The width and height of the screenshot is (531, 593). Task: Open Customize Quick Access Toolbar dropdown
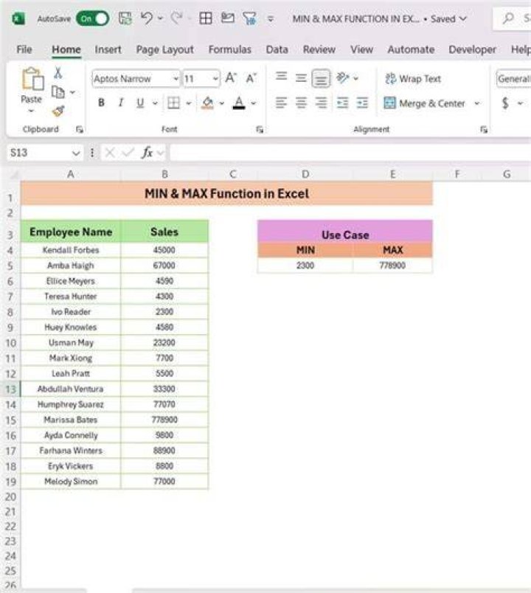coord(271,18)
